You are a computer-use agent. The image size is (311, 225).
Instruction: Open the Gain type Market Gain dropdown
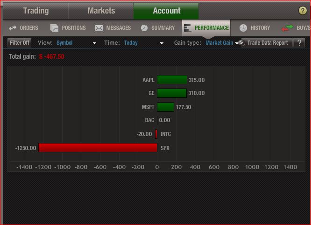pyautogui.click(x=221, y=43)
